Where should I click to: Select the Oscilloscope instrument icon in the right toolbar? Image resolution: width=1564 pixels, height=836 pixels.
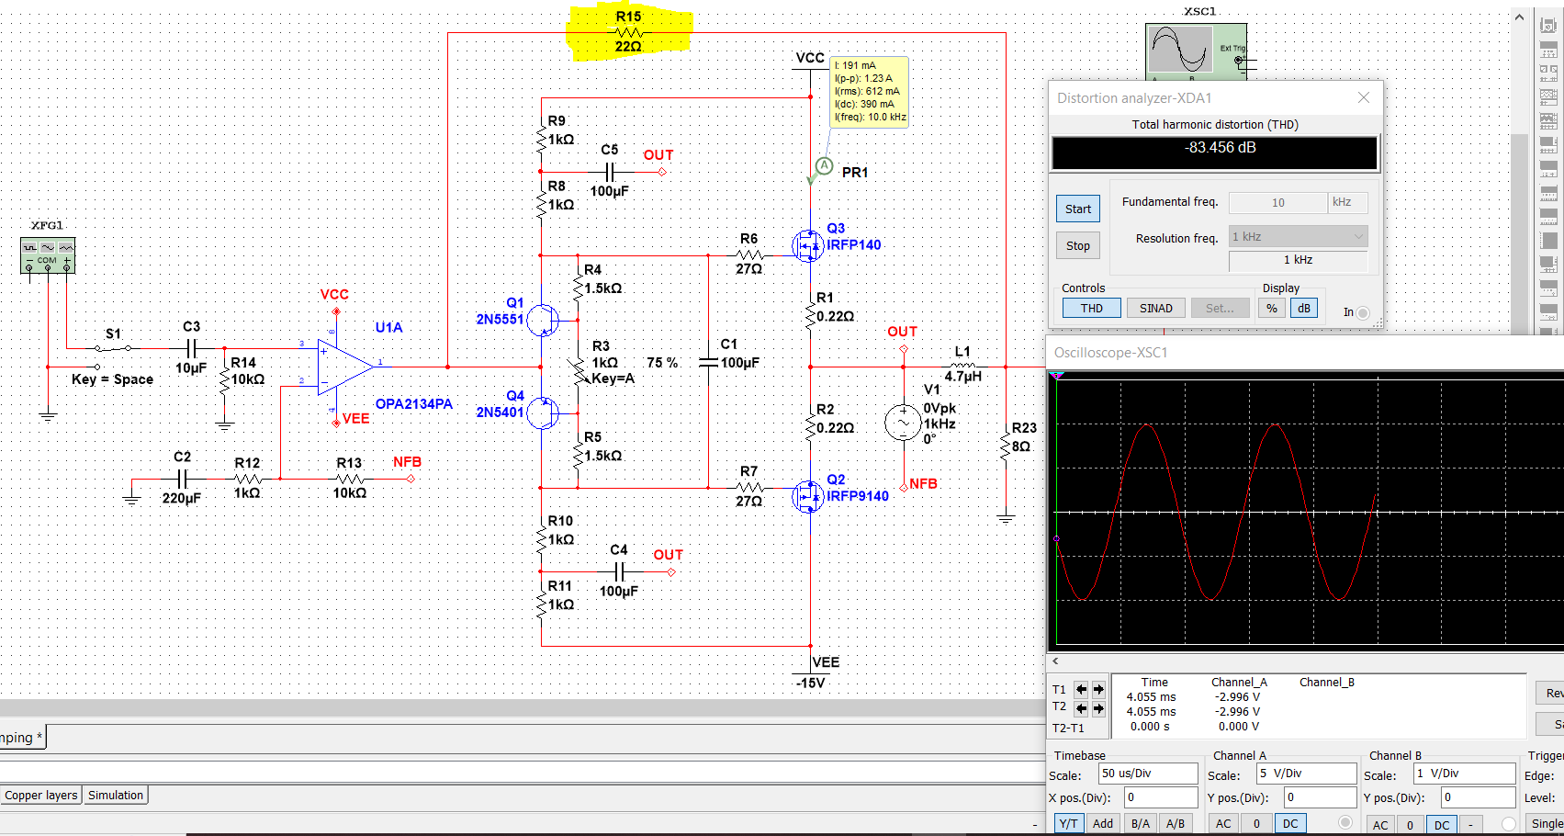pyautogui.click(x=1548, y=96)
